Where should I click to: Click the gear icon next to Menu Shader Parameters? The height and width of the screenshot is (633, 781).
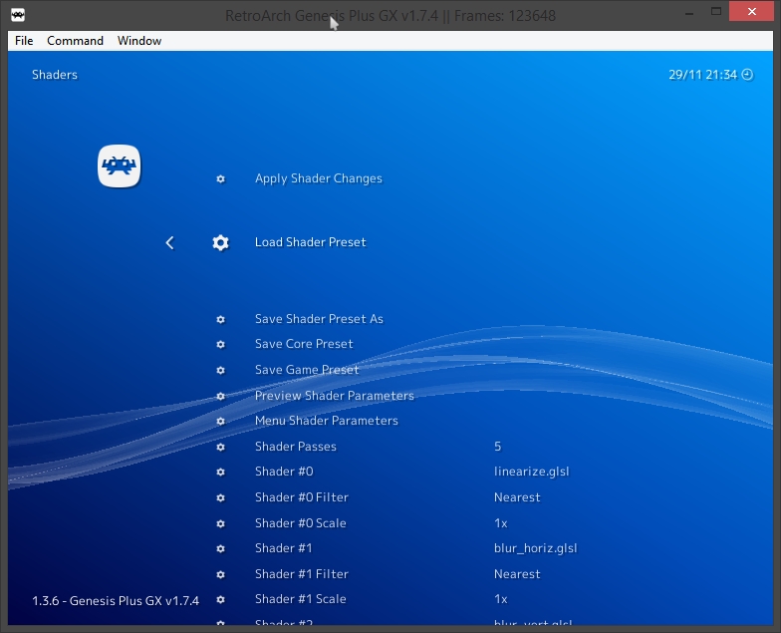pos(221,421)
